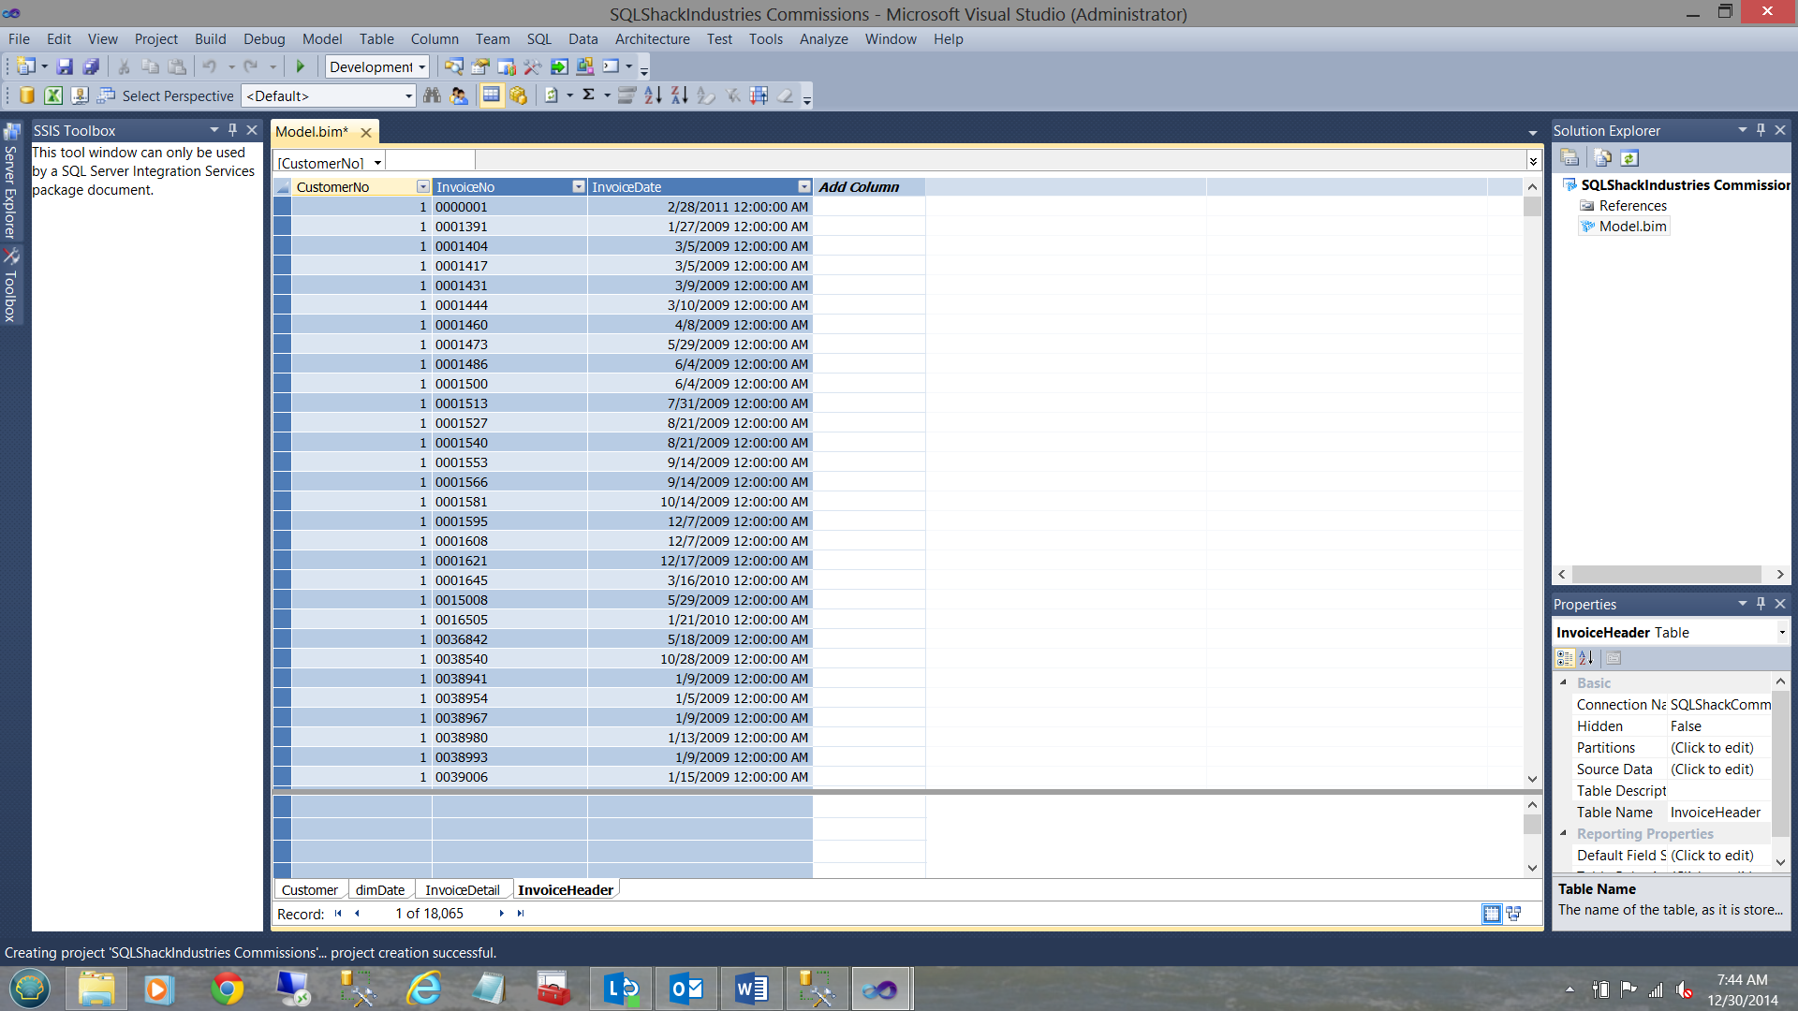Go to next record arrow button

pyautogui.click(x=501, y=914)
